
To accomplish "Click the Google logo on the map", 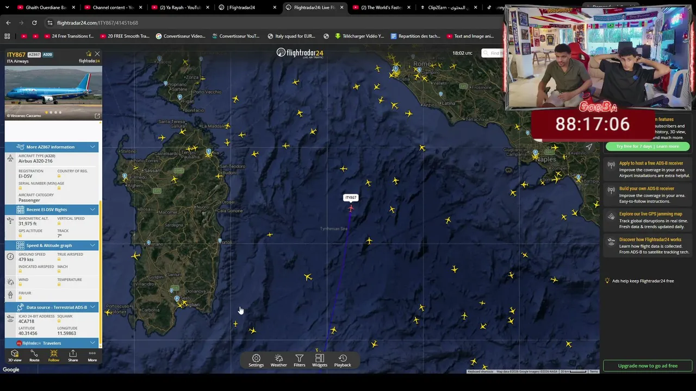I will [x=11, y=370].
